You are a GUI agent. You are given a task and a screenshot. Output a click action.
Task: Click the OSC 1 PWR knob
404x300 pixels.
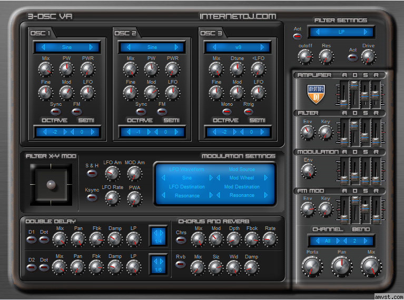point(87,69)
